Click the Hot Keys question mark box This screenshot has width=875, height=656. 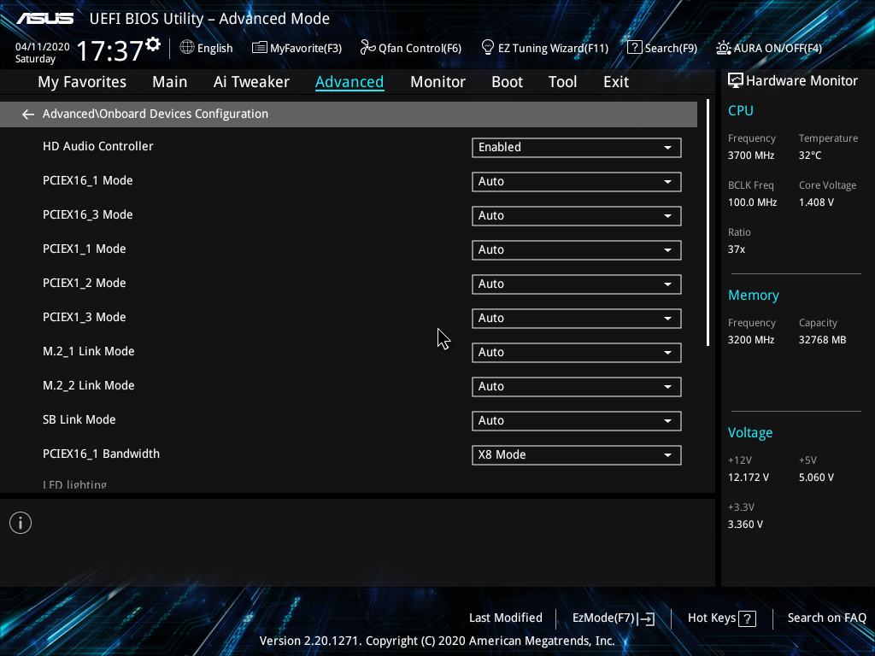[x=747, y=618]
